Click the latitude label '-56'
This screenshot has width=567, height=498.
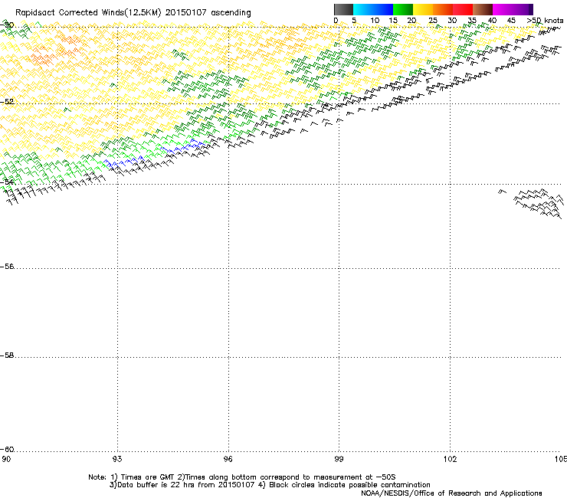(x=7, y=266)
